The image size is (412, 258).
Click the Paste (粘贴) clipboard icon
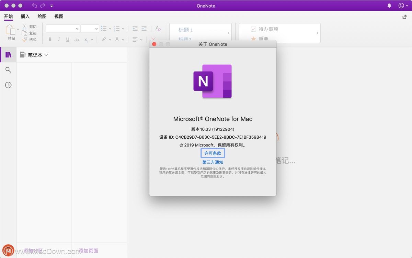pyautogui.click(x=11, y=30)
